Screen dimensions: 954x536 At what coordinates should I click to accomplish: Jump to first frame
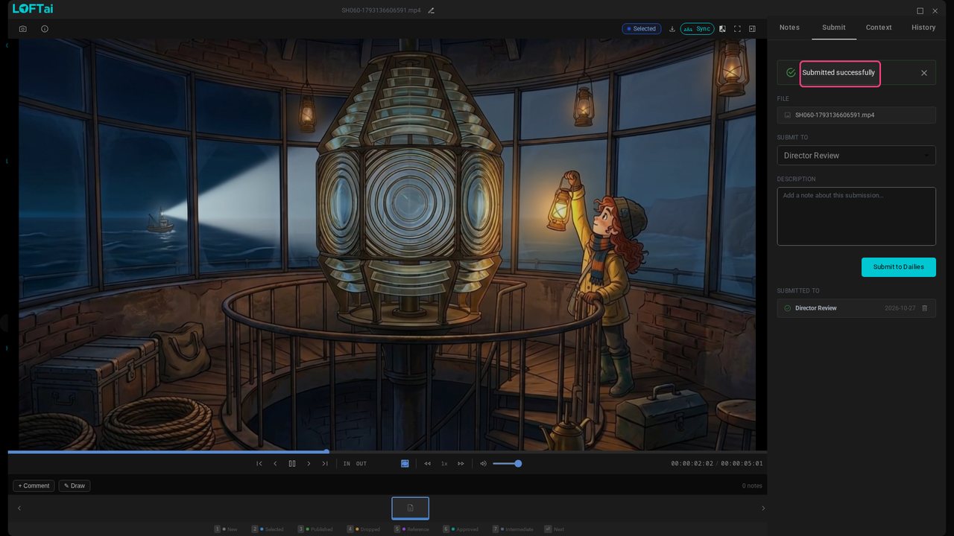point(259,464)
